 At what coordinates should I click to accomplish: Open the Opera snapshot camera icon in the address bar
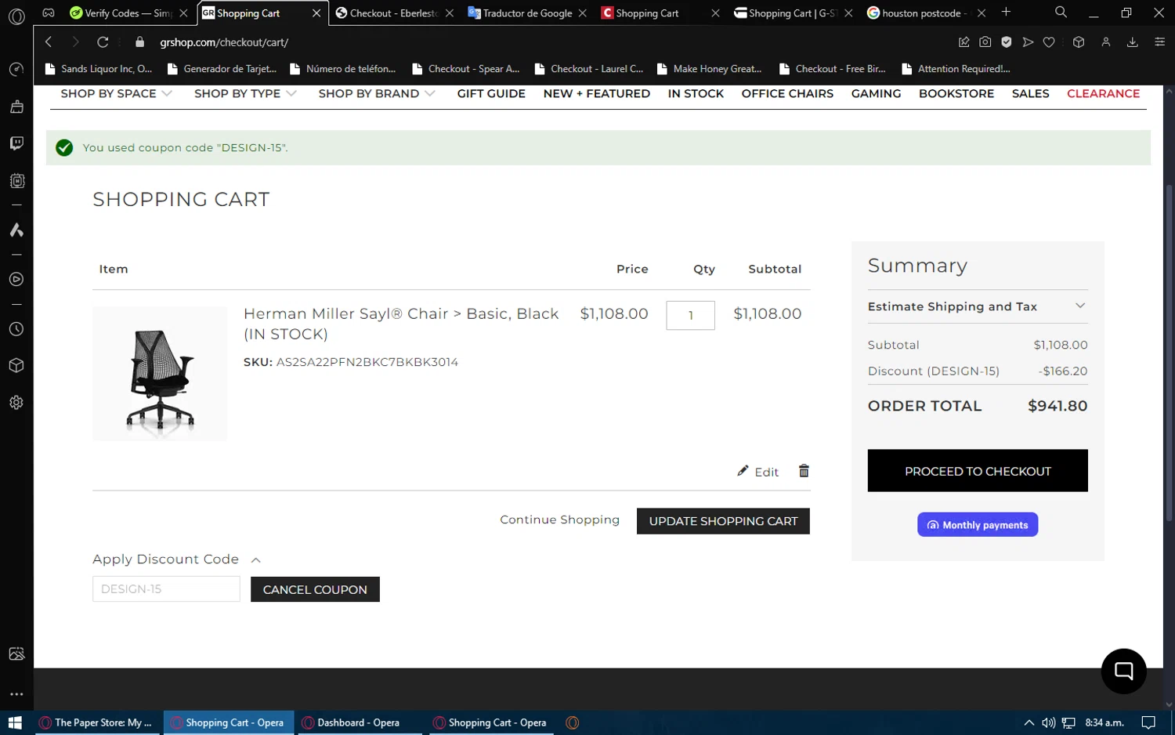click(985, 42)
